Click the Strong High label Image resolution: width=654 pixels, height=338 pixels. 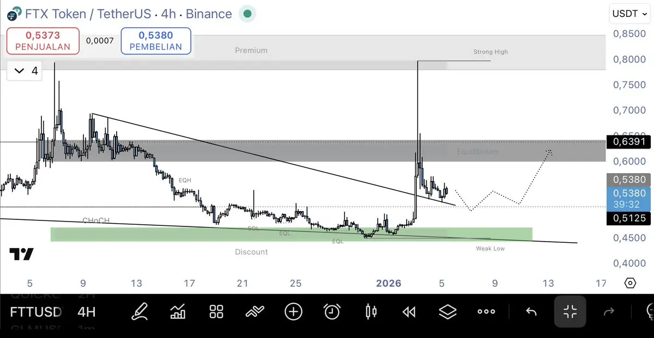(491, 52)
